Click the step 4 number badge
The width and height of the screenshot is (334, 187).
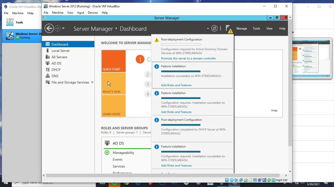tap(147, 94)
